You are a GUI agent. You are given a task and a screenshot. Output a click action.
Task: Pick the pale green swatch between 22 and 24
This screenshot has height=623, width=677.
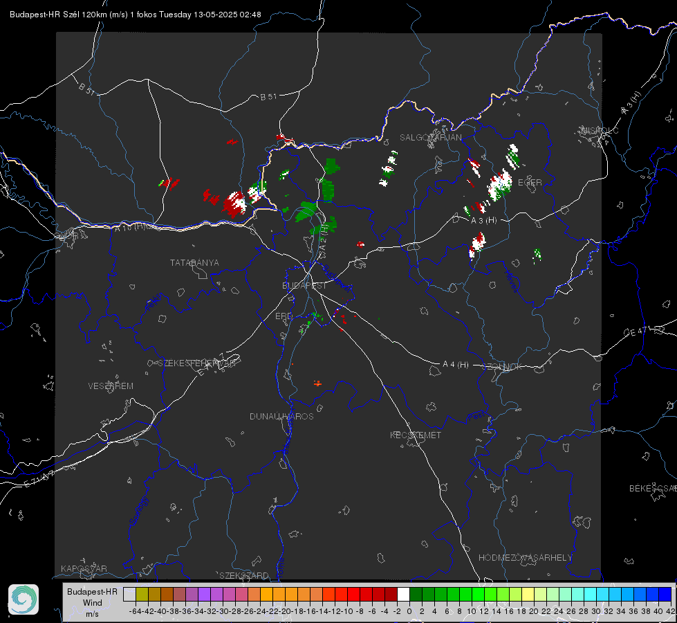tap(553, 594)
